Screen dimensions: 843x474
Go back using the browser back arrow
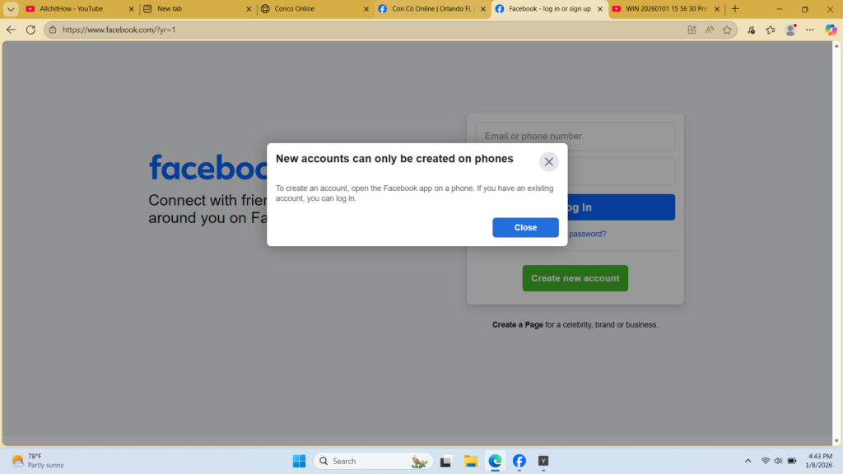pyautogui.click(x=11, y=30)
